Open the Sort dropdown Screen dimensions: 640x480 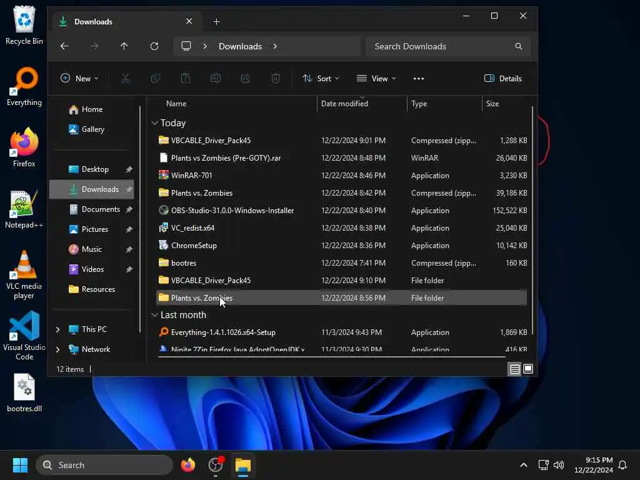[x=321, y=78]
